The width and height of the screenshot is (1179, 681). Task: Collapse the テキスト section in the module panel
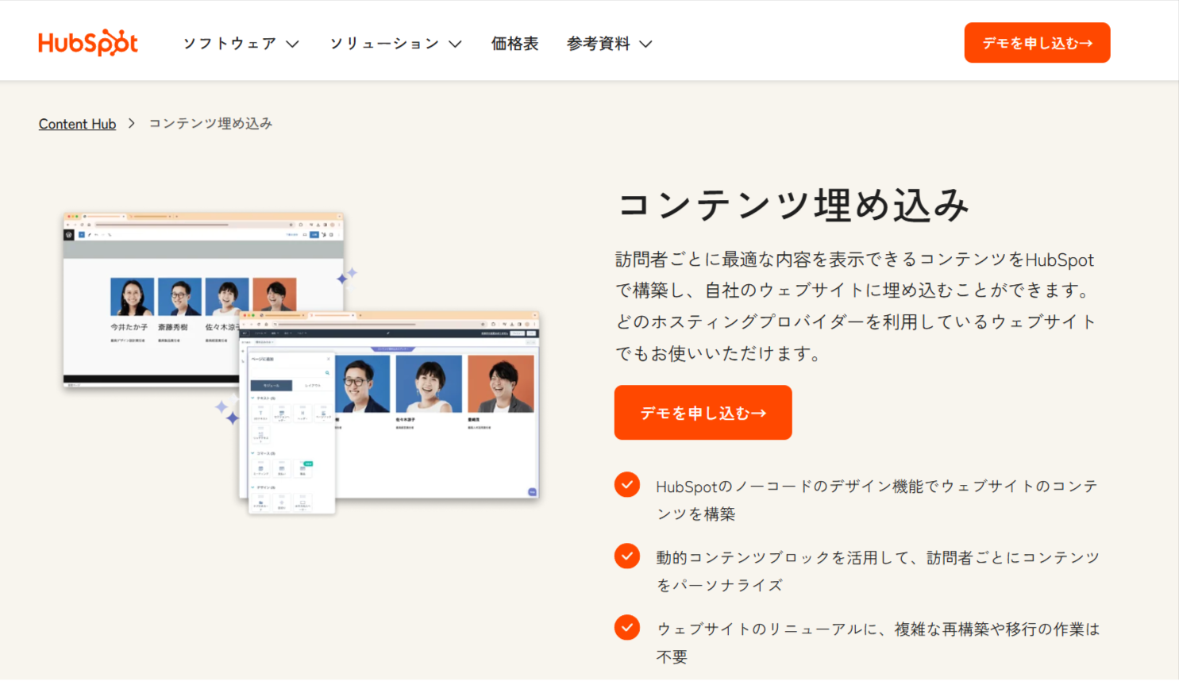(x=252, y=398)
